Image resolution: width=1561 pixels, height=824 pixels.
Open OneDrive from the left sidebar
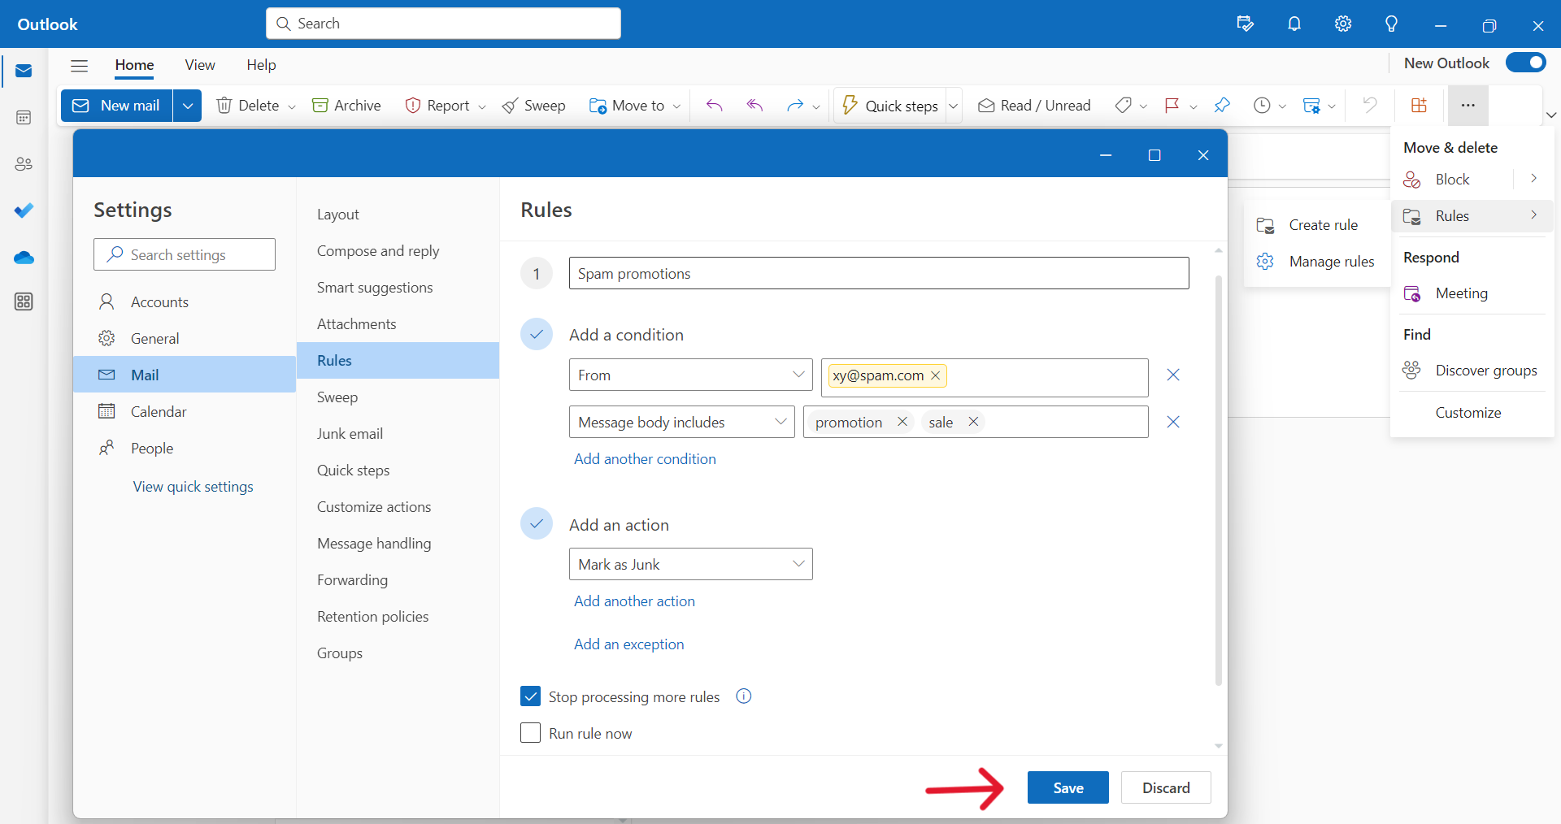pos(24,258)
